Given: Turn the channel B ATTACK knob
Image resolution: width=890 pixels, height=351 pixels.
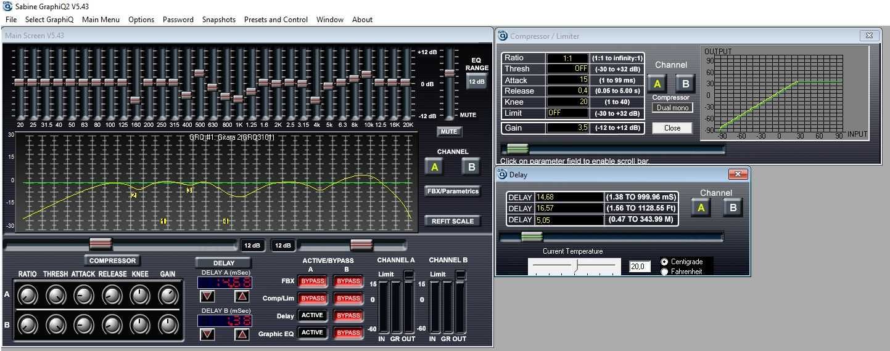Looking at the screenshot, I should pyautogui.click(x=83, y=325).
